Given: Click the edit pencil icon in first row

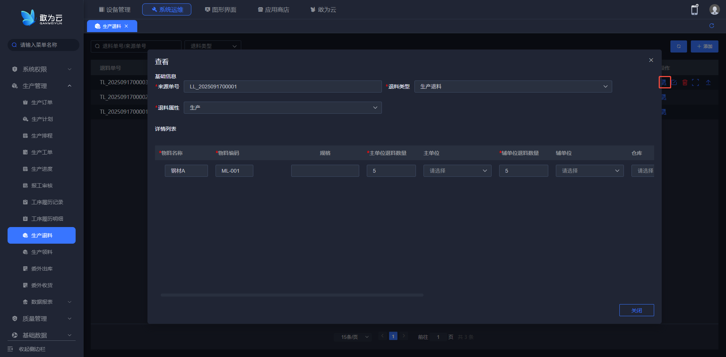Looking at the screenshot, I should click(x=674, y=82).
